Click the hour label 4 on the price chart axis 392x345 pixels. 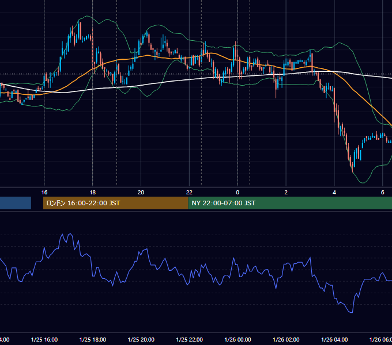334,193
